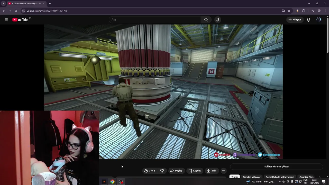
Task: Open a new browser tab
Action: 50,3
